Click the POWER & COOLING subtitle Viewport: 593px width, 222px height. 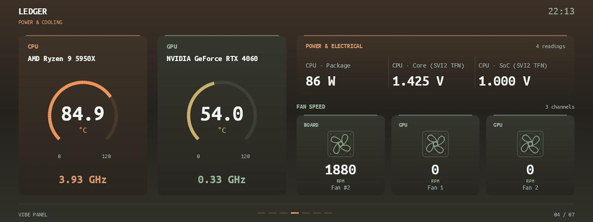[x=40, y=22]
